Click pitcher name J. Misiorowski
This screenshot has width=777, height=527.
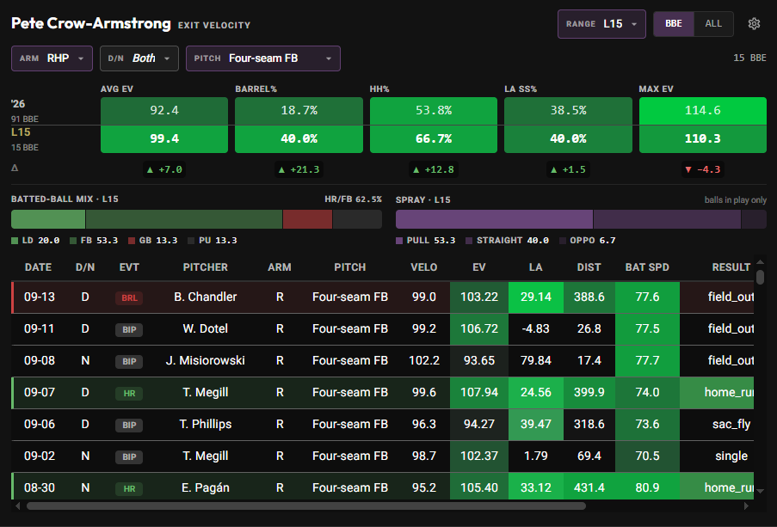(x=205, y=360)
